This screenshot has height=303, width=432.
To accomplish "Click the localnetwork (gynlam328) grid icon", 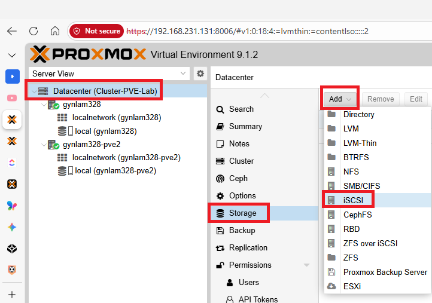I will click(62, 118).
